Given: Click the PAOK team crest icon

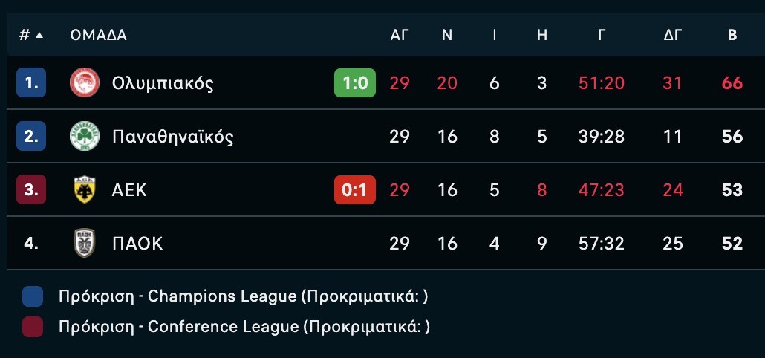Looking at the screenshot, I should (85, 243).
